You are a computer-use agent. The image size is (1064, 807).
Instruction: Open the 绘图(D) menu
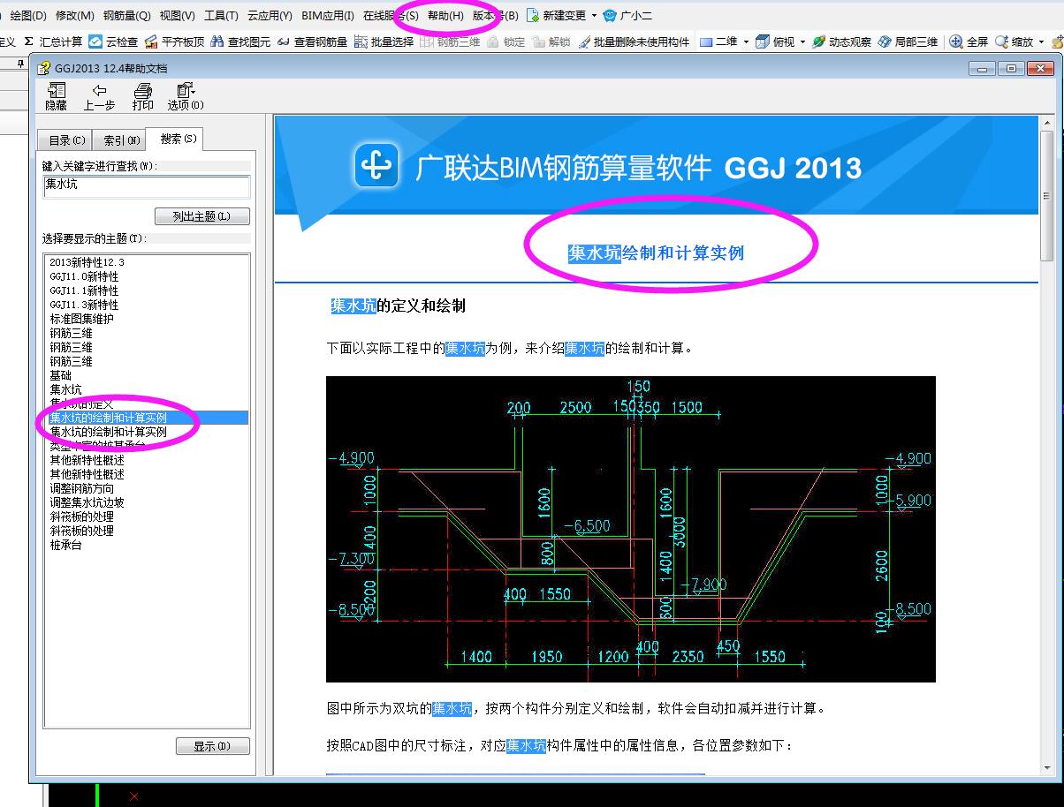[x=27, y=15]
